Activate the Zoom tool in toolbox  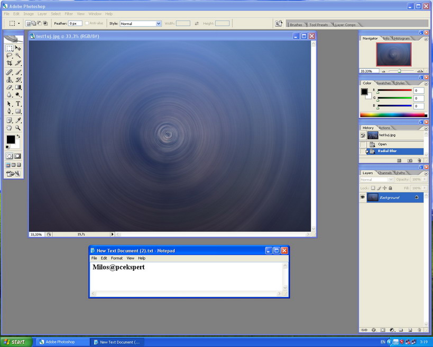coord(18,128)
